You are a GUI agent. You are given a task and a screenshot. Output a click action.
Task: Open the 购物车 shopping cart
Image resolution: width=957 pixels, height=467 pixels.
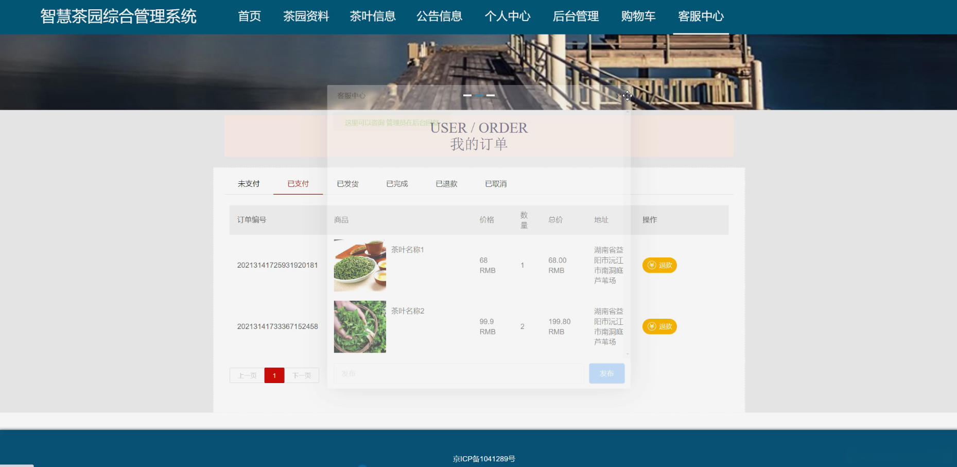click(638, 16)
